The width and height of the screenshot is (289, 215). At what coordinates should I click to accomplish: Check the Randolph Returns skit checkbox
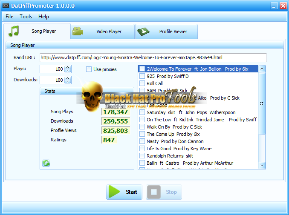pyautogui.click(x=142, y=156)
